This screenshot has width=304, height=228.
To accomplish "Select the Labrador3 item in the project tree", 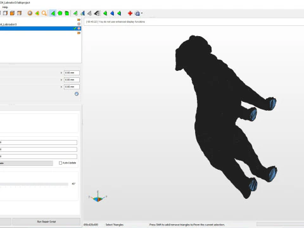I will [8, 24].
